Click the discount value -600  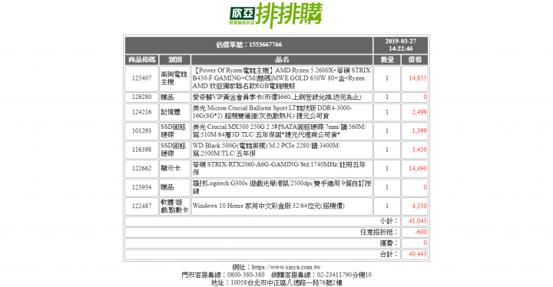(x=421, y=232)
